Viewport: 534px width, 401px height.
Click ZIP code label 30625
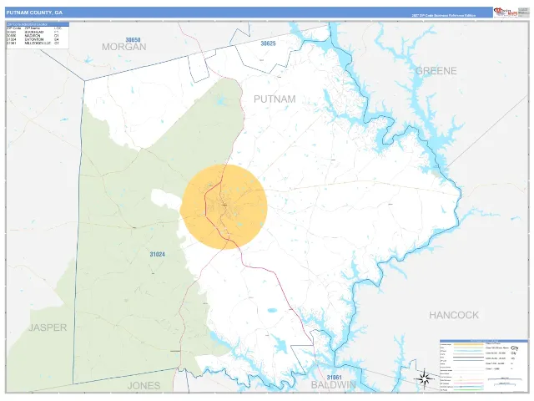[x=269, y=43]
